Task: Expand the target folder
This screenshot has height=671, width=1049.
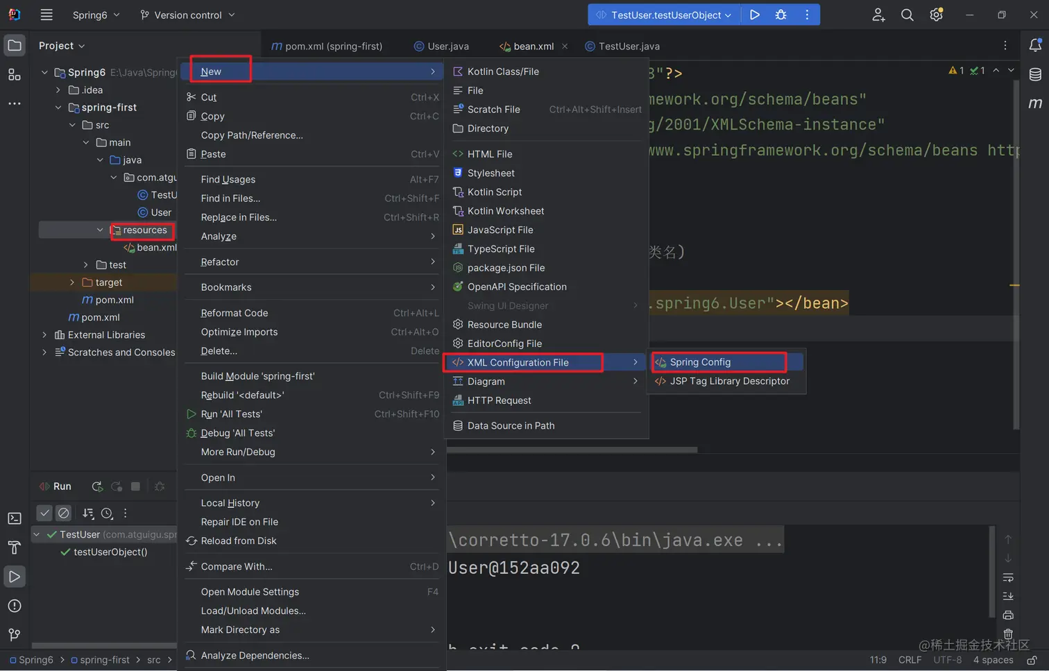Action: (x=72, y=282)
